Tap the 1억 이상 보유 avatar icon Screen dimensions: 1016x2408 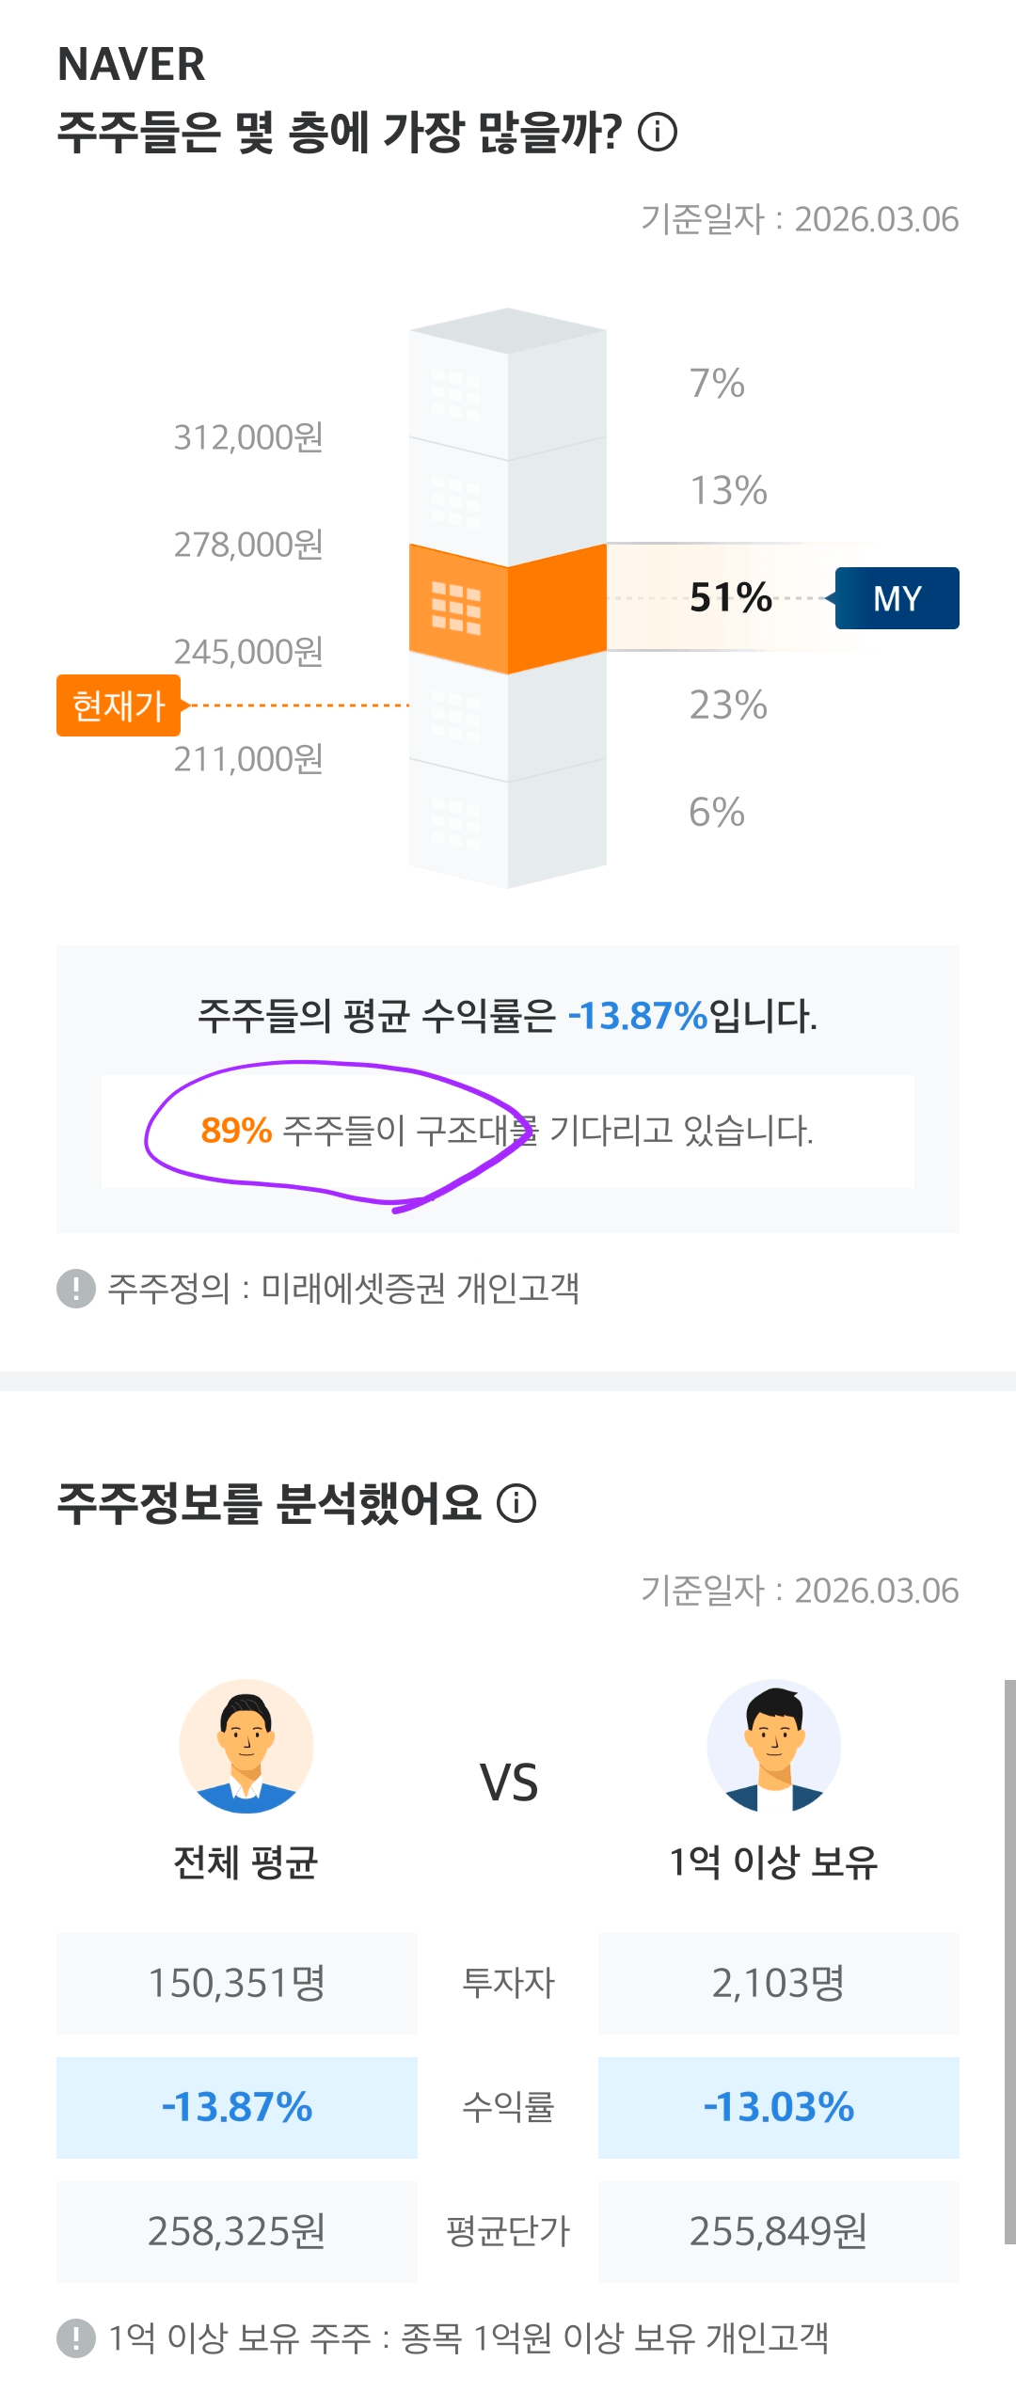(x=773, y=1746)
